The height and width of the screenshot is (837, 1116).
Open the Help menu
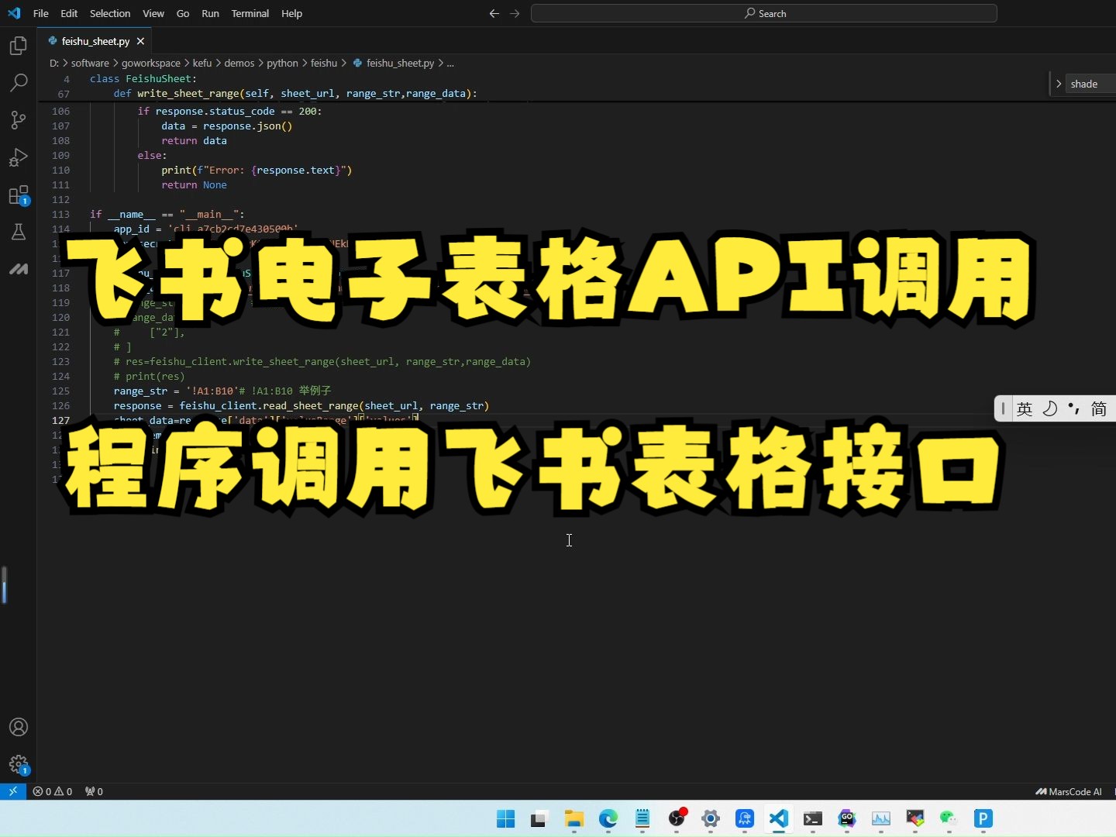[x=291, y=13]
